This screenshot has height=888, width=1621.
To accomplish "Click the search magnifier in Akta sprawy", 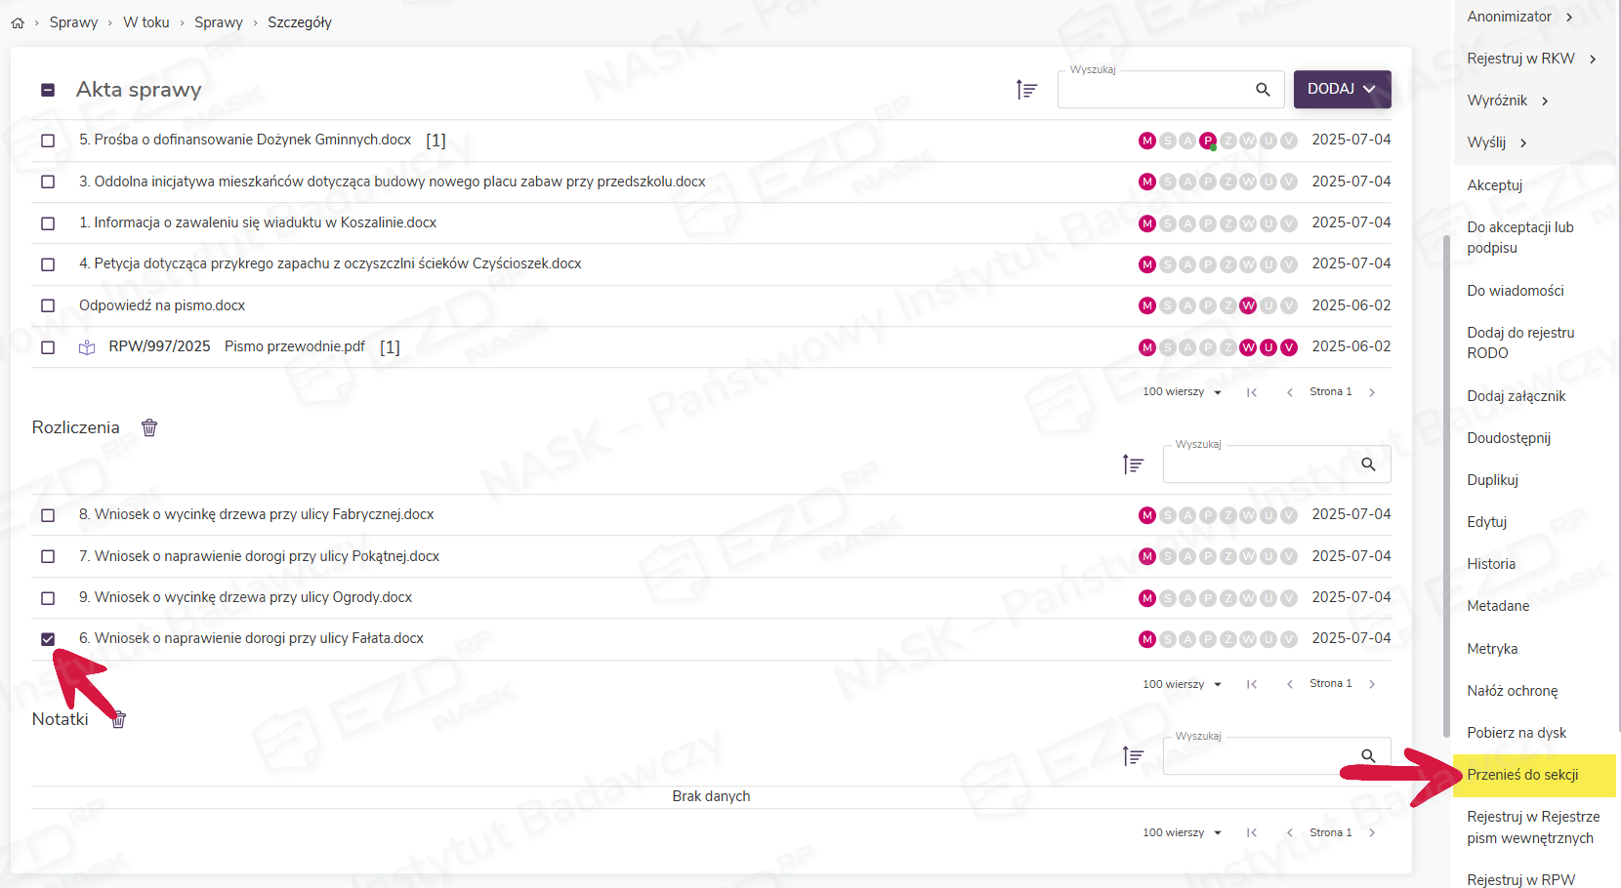I will (1263, 90).
